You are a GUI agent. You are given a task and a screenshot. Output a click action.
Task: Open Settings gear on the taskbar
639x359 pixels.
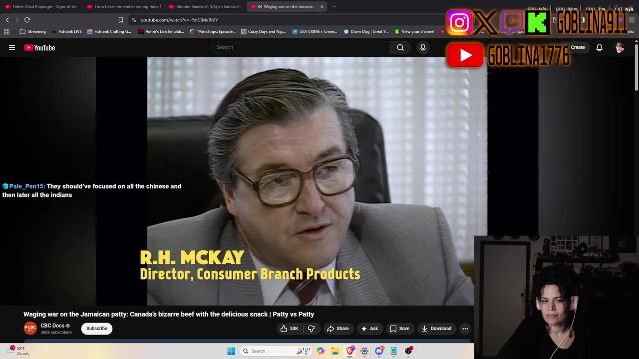coord(364,351)
